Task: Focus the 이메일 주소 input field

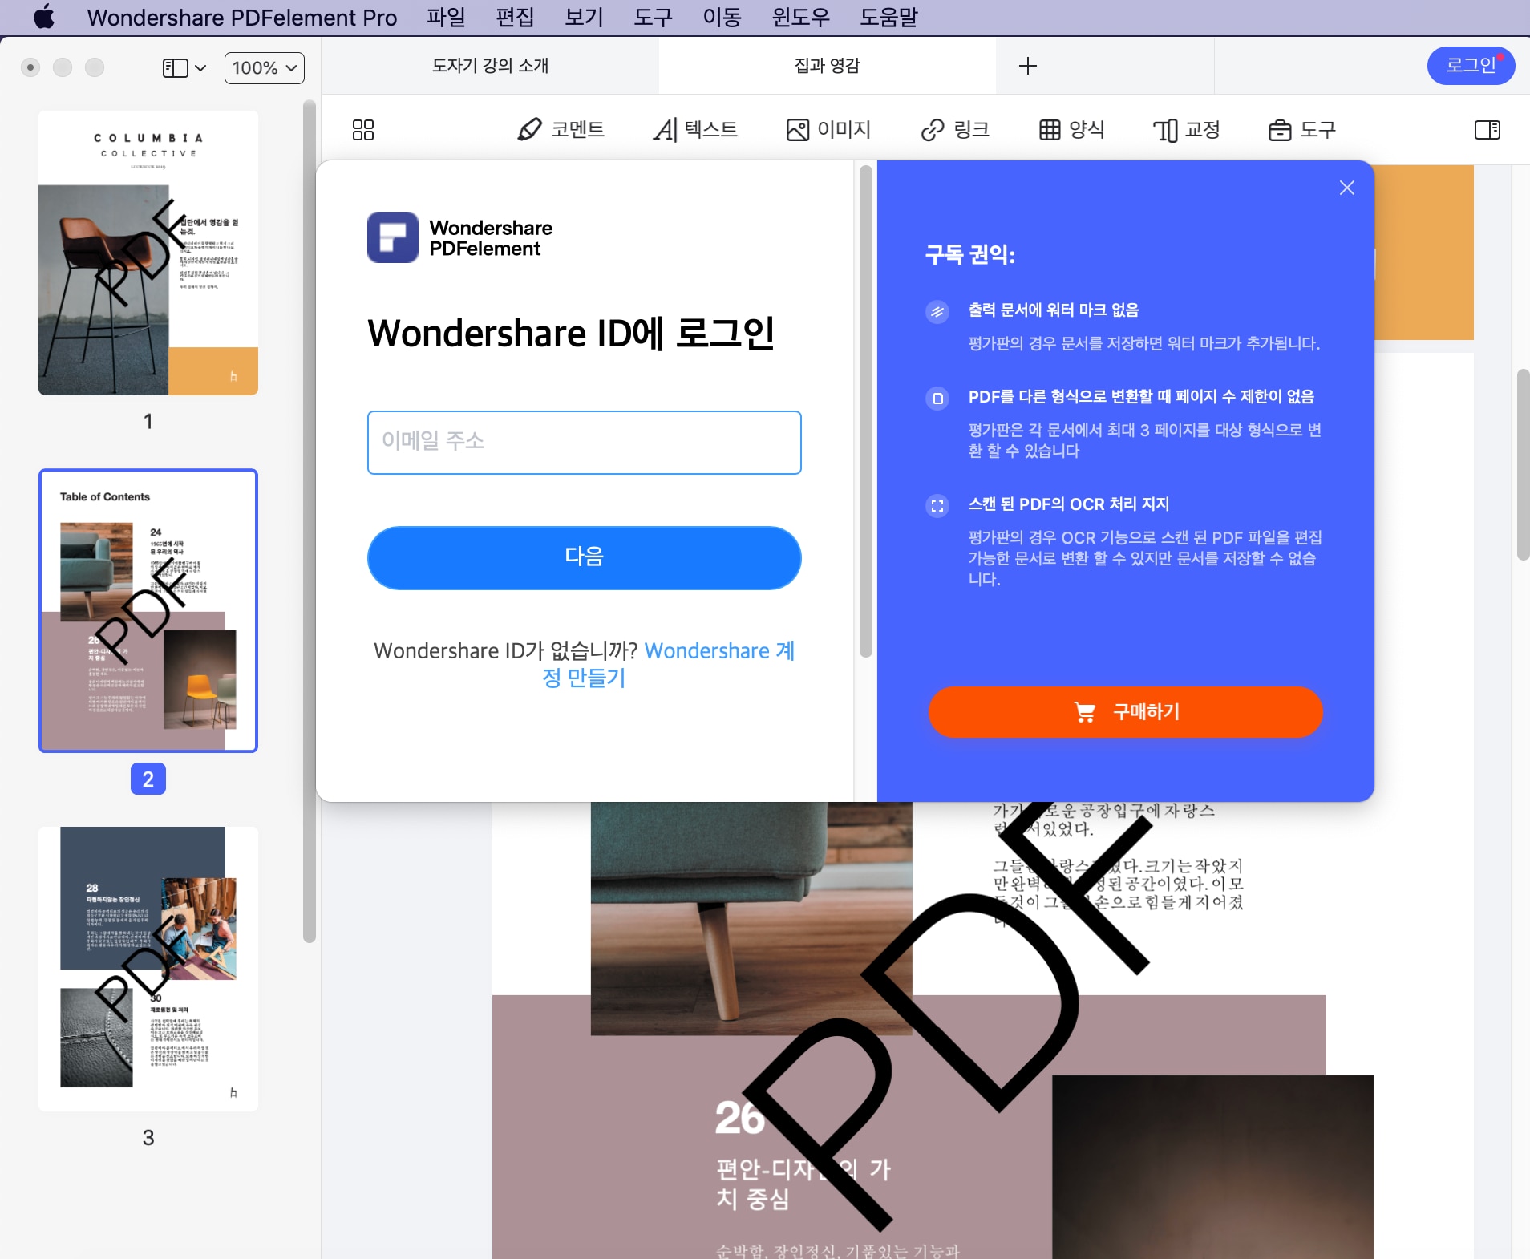Action: (x=585, y=443)
